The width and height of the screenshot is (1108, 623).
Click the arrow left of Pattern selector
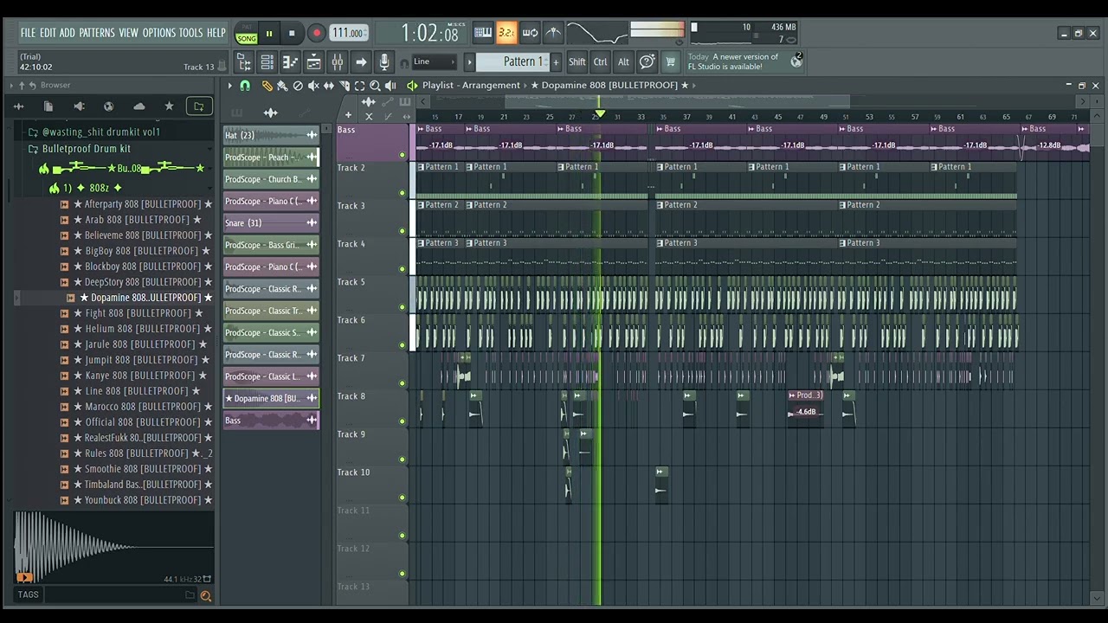[x=469, y=61]
